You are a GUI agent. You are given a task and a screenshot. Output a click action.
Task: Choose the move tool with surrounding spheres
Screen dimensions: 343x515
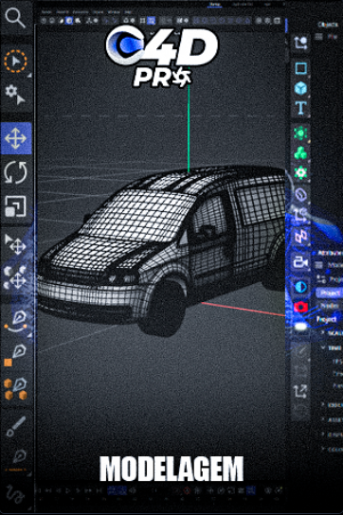[x=15, y=277]
